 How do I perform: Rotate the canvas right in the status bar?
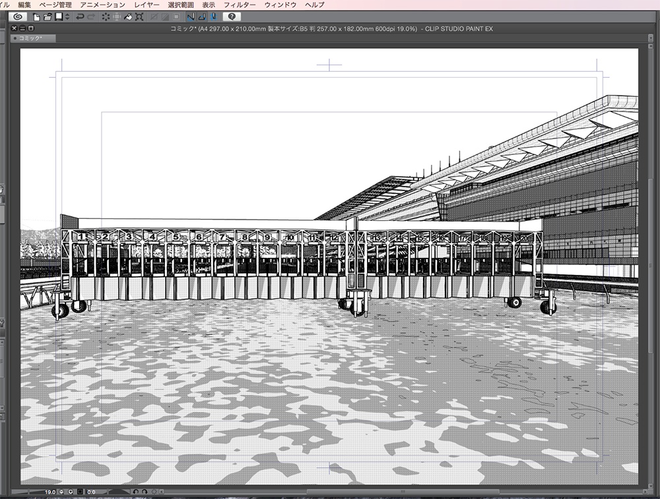coord(145,491)
